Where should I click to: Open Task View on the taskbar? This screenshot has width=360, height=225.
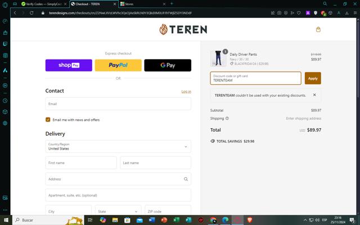click(90, 220)
